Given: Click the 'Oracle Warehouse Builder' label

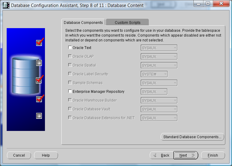Looking at the screenshot, I should (94, 100).
